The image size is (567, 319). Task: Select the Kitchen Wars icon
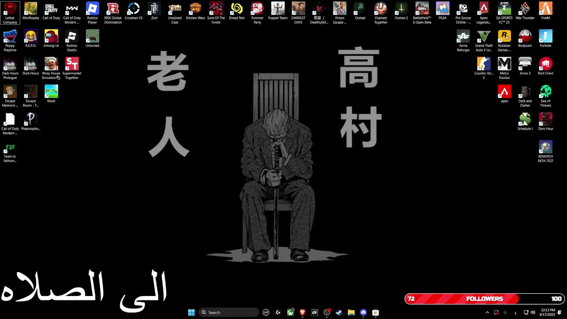tap(195, 12)
